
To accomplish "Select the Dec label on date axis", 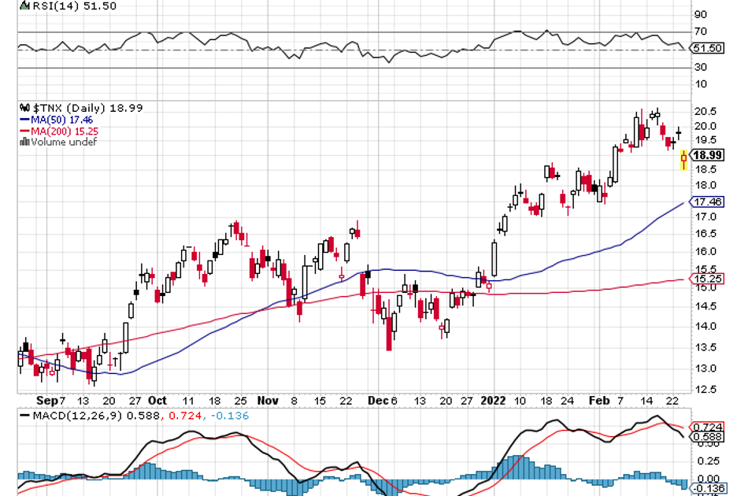I will point(378,399).
